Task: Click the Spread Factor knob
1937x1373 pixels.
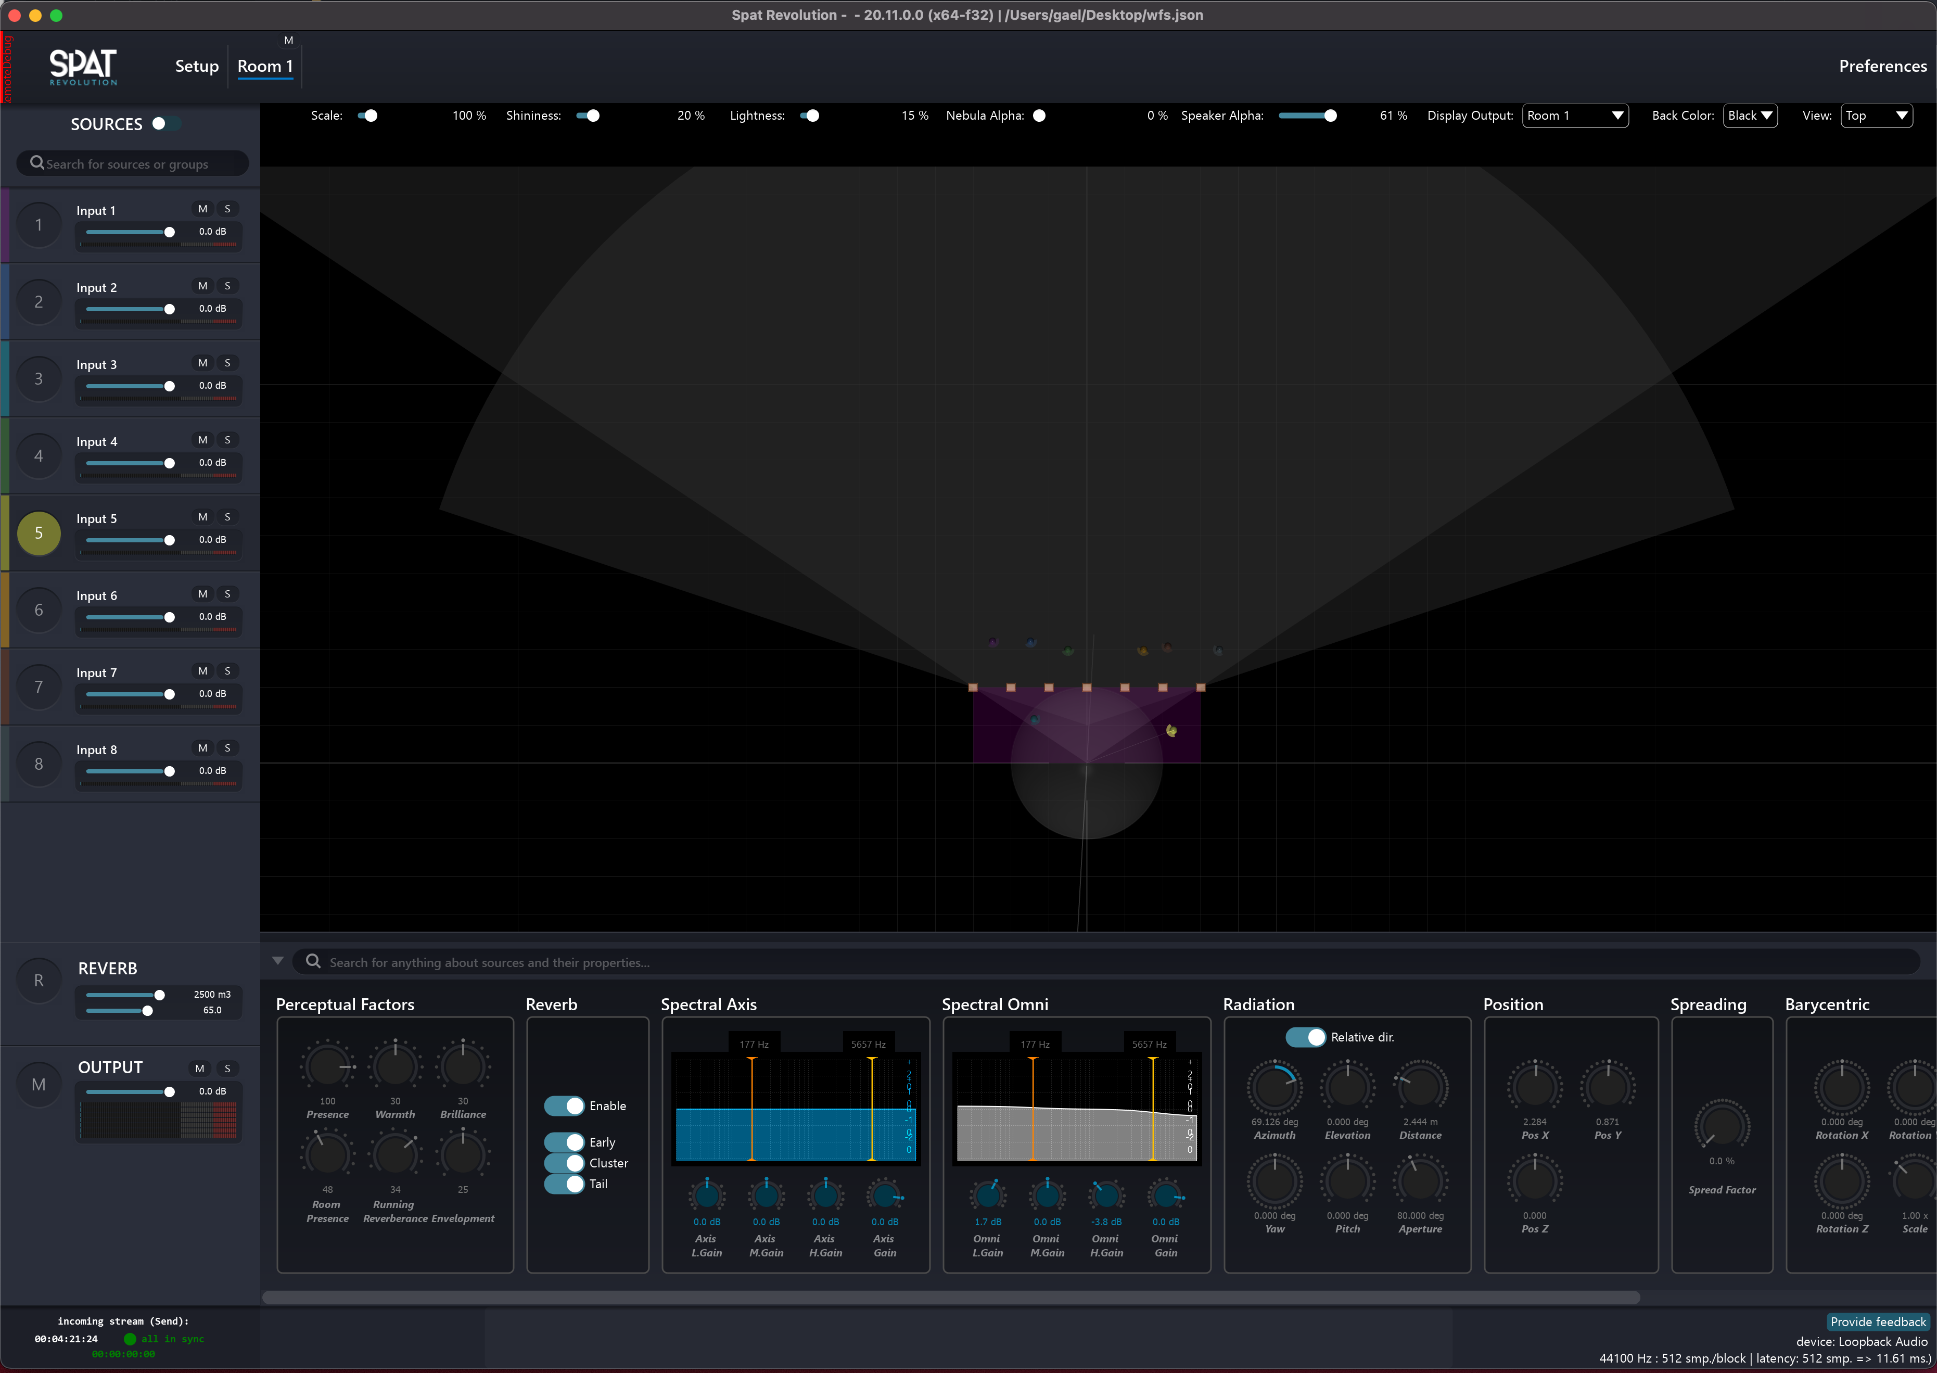Action: [x=1722, y=1126]
